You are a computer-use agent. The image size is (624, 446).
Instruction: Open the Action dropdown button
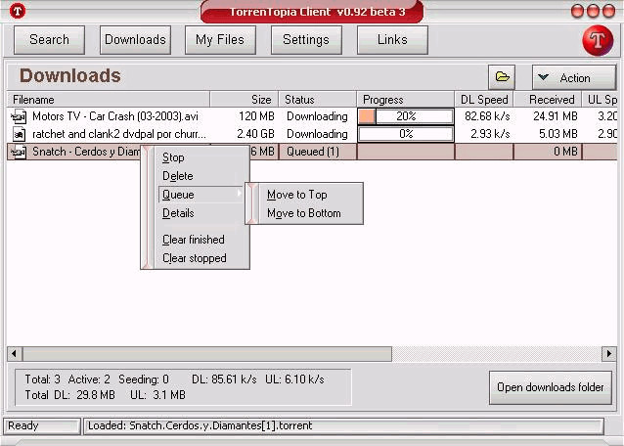(x=574, y=77)
